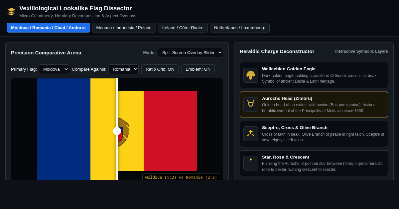
Task: Open the Netherlands / Luxembourg tab
Action: click(240, 28)
